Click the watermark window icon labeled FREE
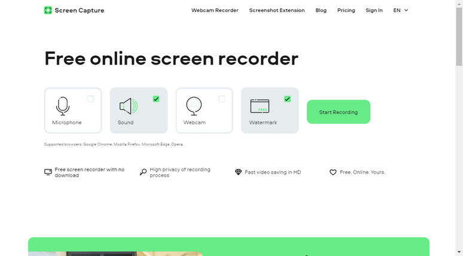Screen dimensions: 463x256 [260, 106]
